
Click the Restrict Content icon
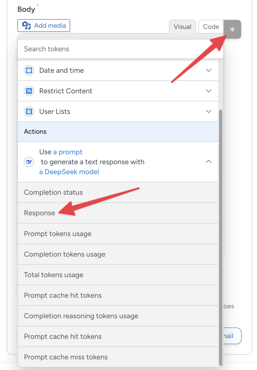[28, 91]
